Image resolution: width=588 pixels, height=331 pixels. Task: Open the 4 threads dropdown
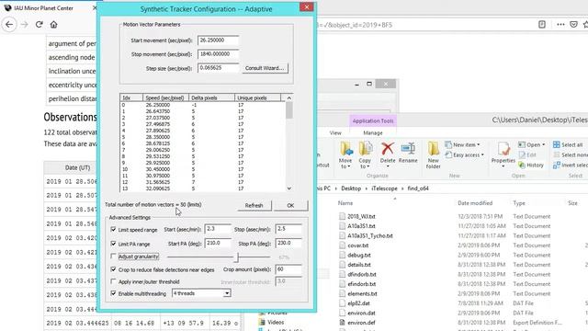pyautogui.click(x=227, y=293)
